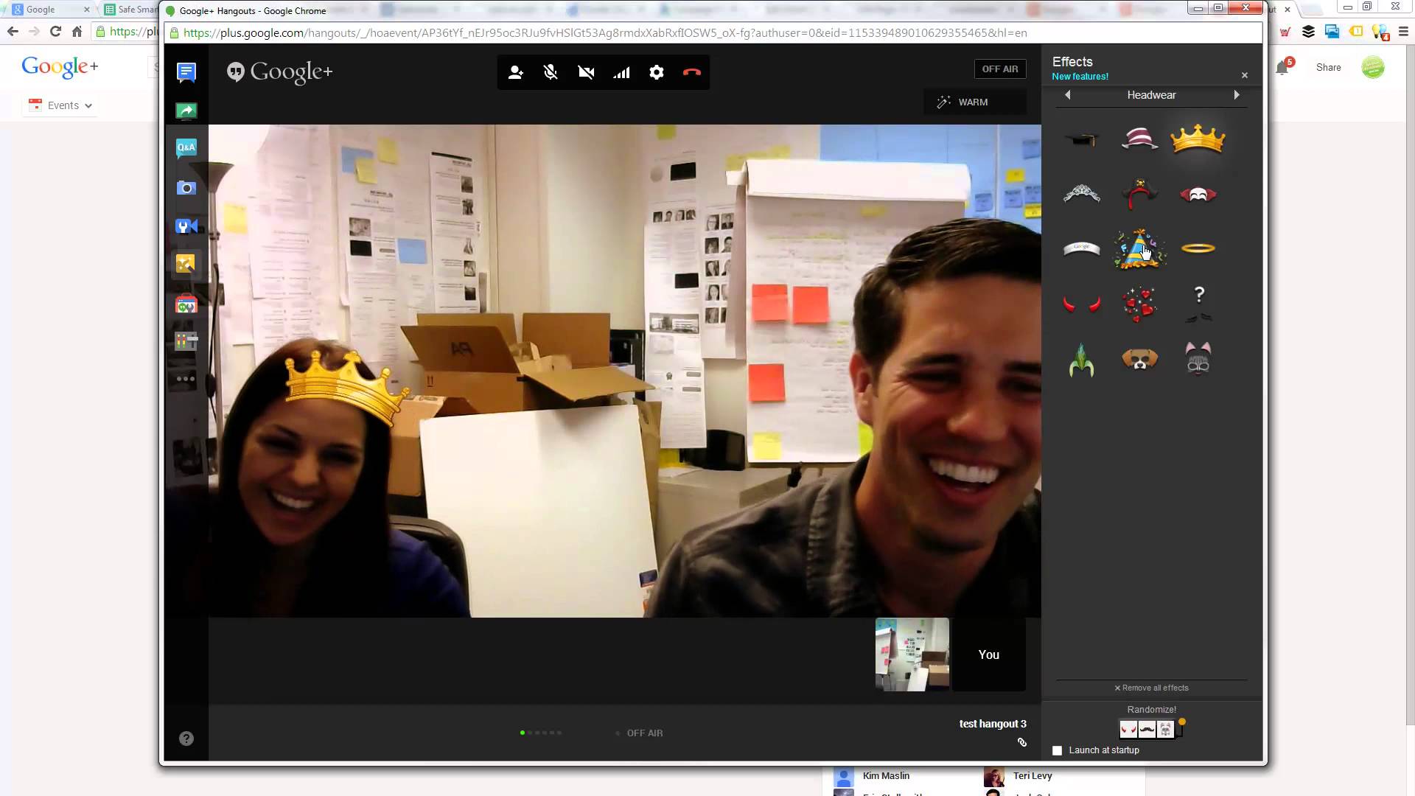Select the room video thumbnail
The width and height of the screenshot is (1415, 796).
tap(912, 654)
